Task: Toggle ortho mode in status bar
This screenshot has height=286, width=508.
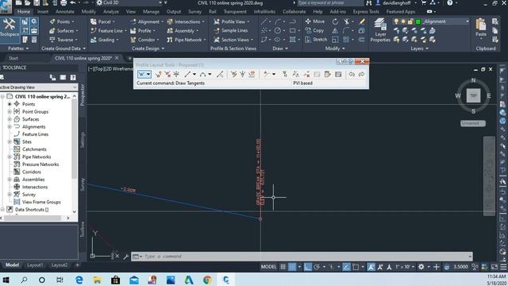Action: [x=308, y=267]
